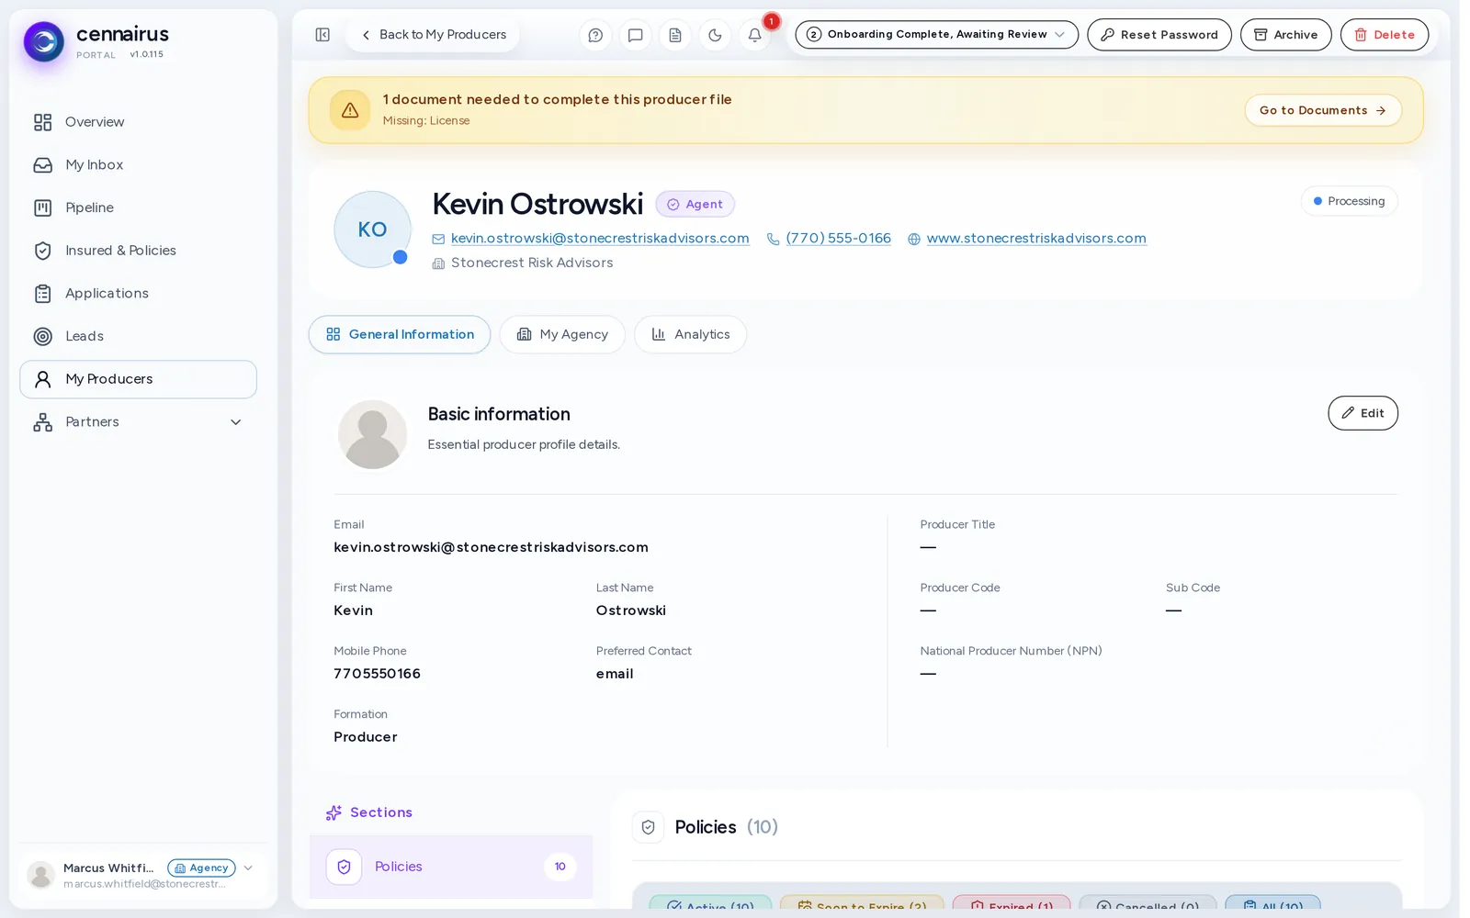Open the document notes icon
This screenshot has height=918, width=1470.
tap(675, 35)
